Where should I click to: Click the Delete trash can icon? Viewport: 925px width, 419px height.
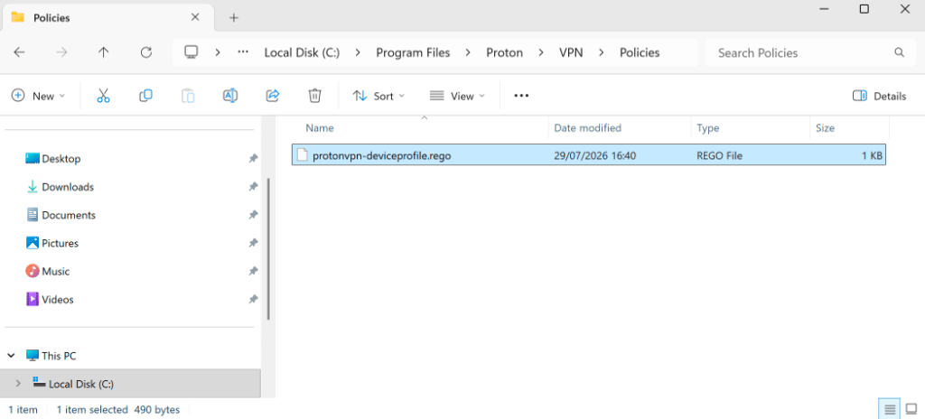pyautogui.click(x=315, y=96)
